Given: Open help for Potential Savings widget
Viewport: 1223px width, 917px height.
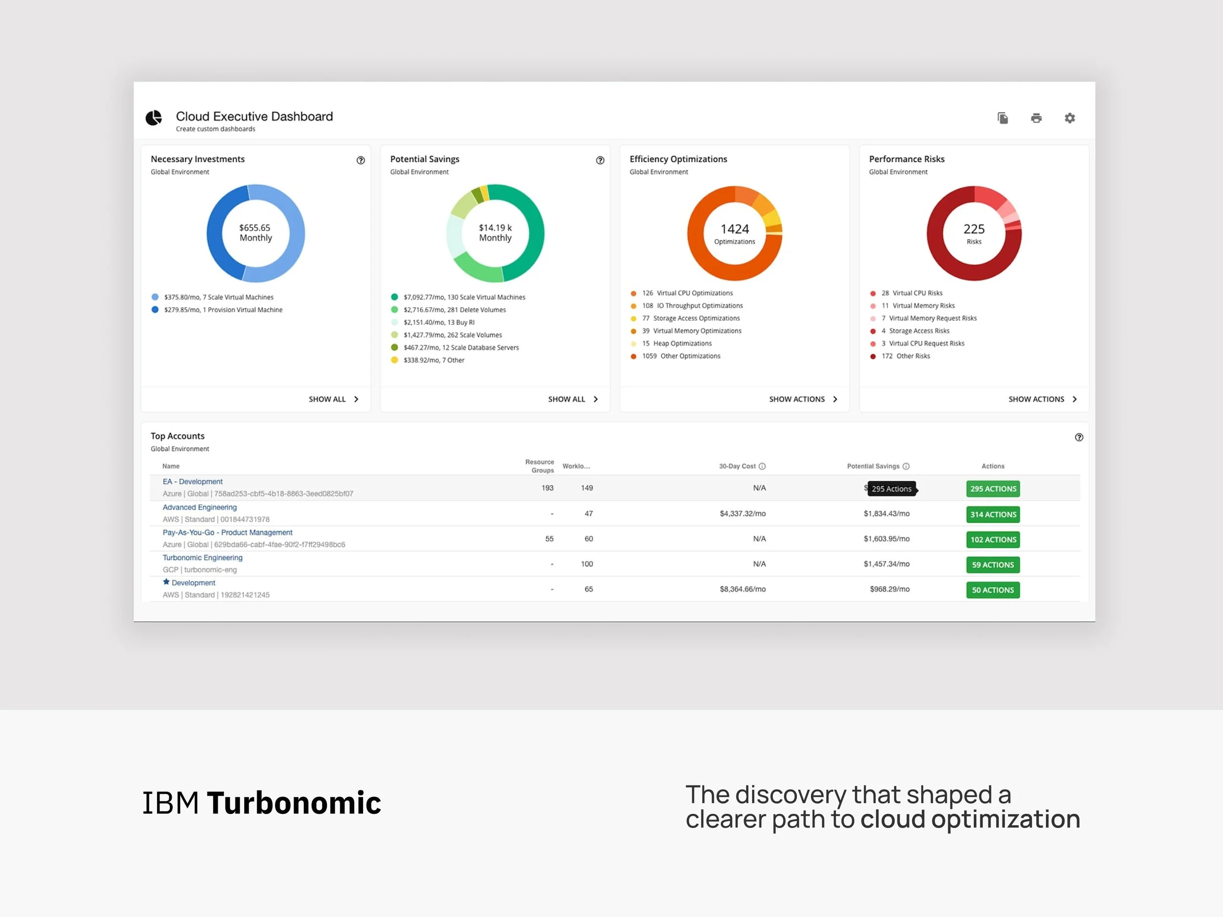Looking at the screenshot, I should [600, 160].
